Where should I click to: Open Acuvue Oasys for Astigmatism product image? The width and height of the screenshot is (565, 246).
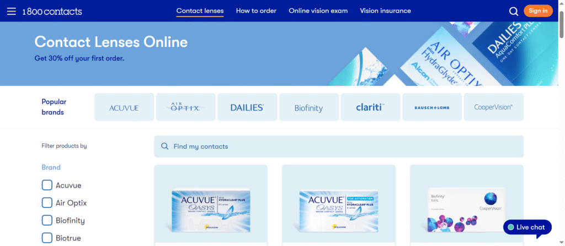[339, 210]
